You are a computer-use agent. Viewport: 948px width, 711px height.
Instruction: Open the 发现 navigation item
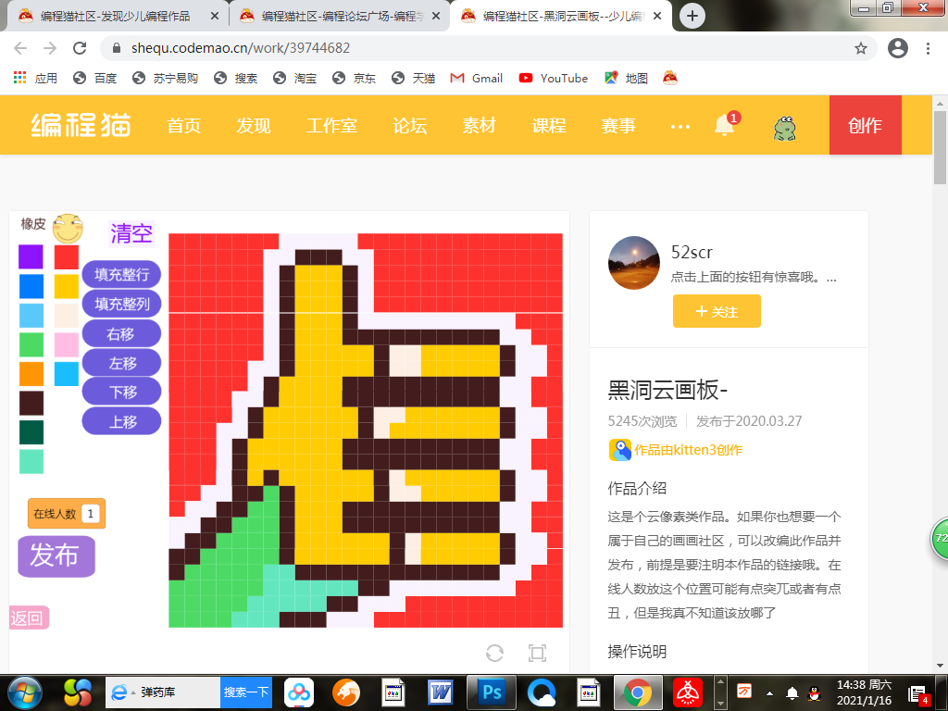tap(254, 125)
